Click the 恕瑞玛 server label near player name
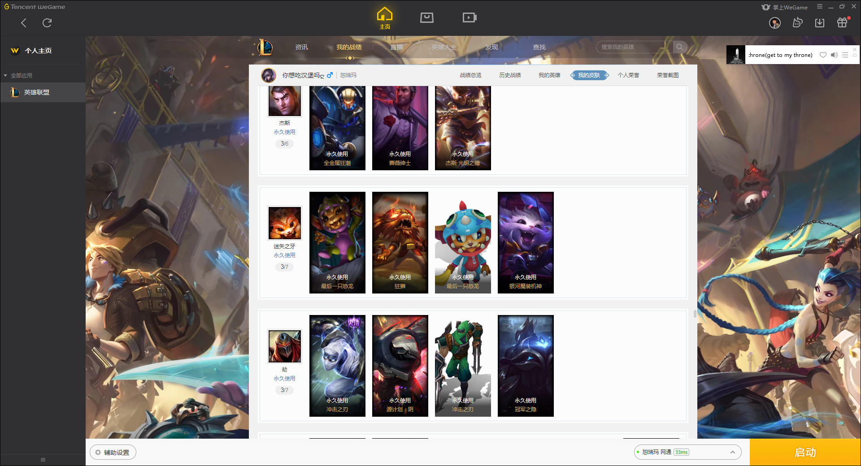 348,75
